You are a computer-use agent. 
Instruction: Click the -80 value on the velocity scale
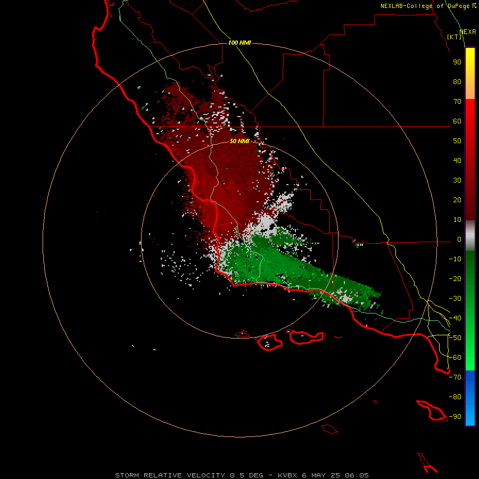[x=455, y=397]
